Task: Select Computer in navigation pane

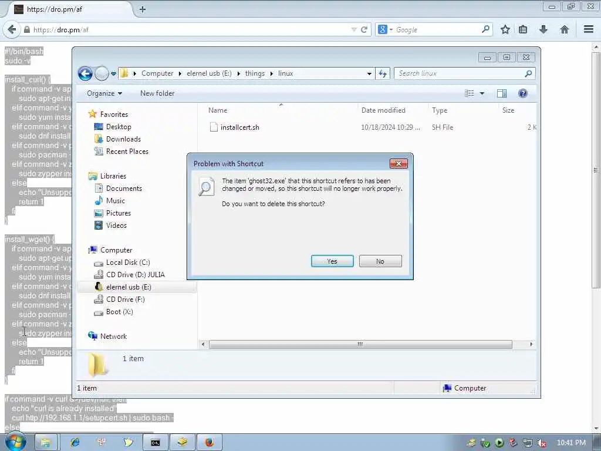Action: pos(116,250)
